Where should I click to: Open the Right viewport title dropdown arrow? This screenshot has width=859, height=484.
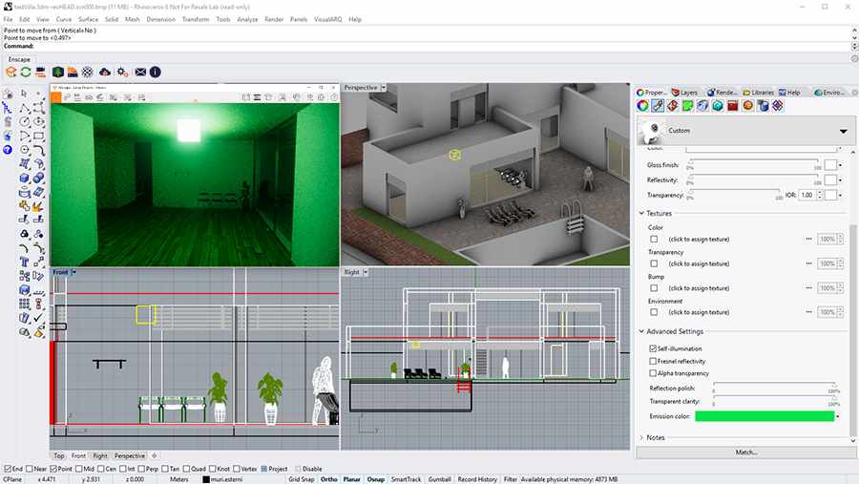tap(366, 272)
